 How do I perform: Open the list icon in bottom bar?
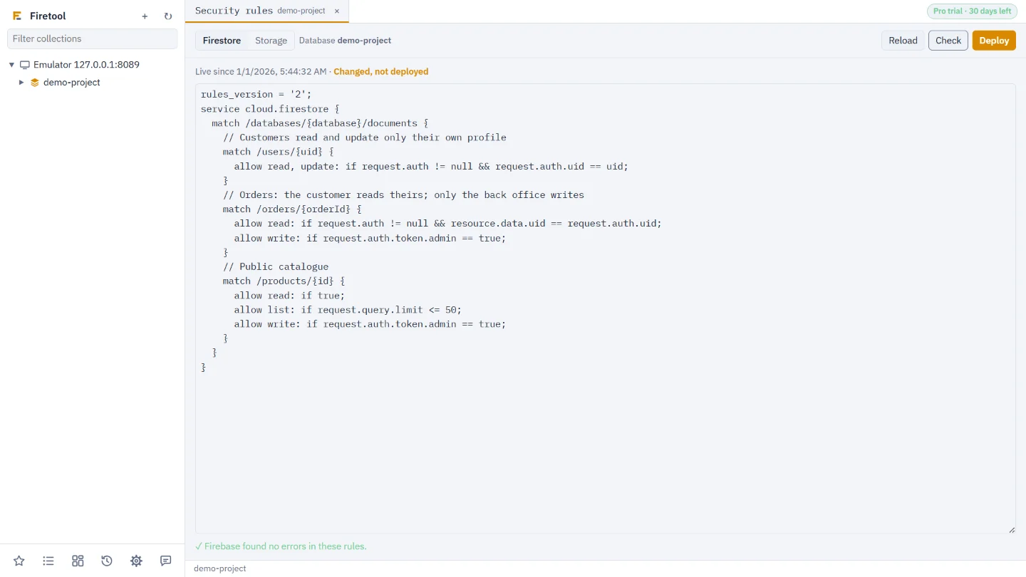(48, 561)
